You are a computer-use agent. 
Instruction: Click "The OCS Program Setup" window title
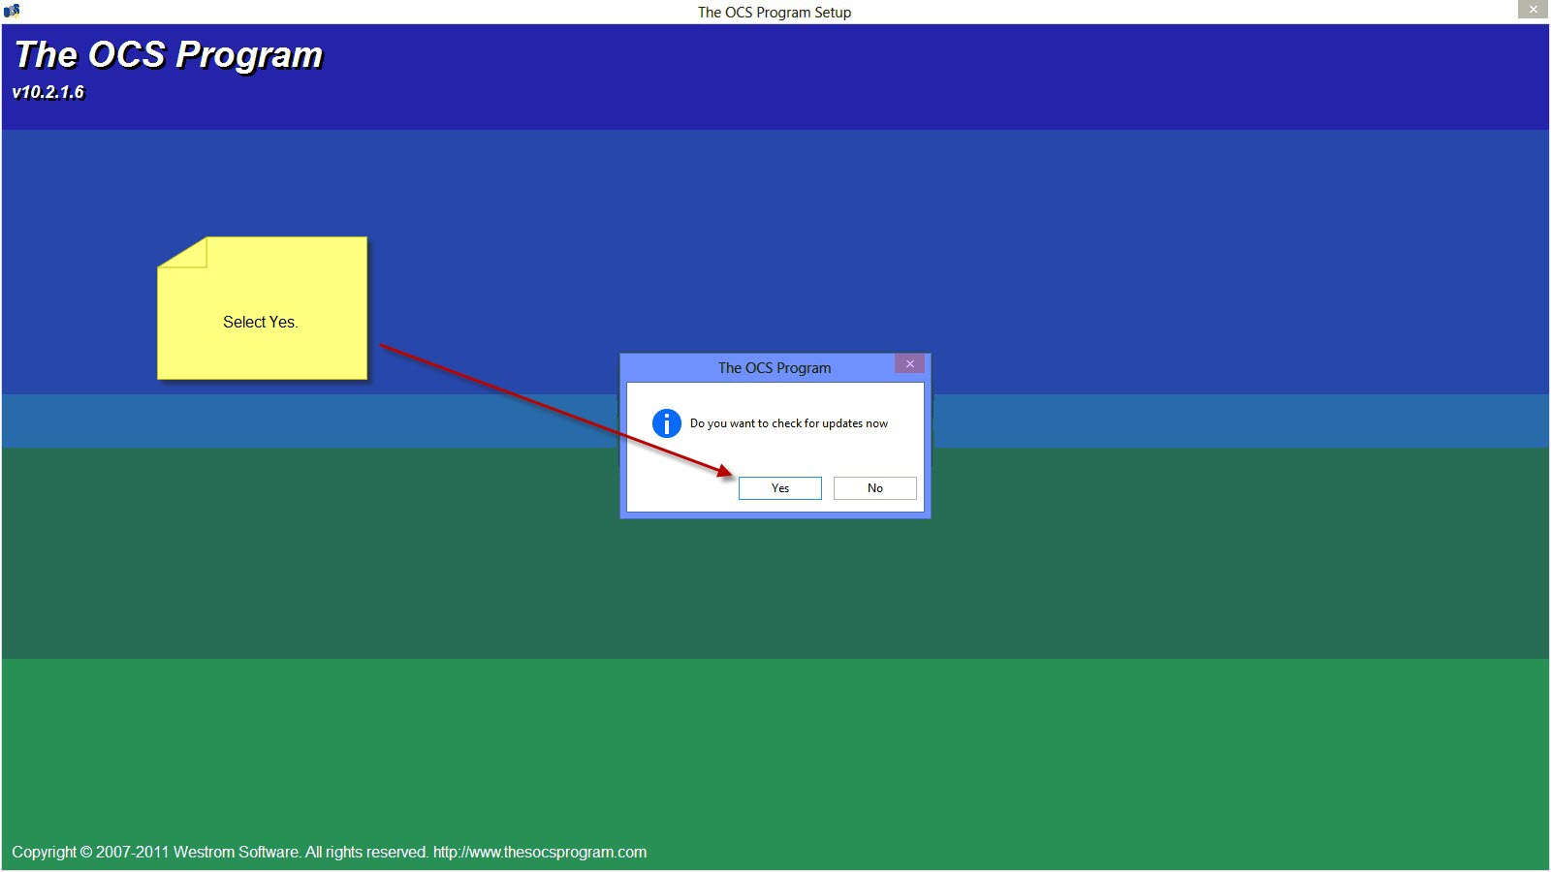(x=775, y=12)
